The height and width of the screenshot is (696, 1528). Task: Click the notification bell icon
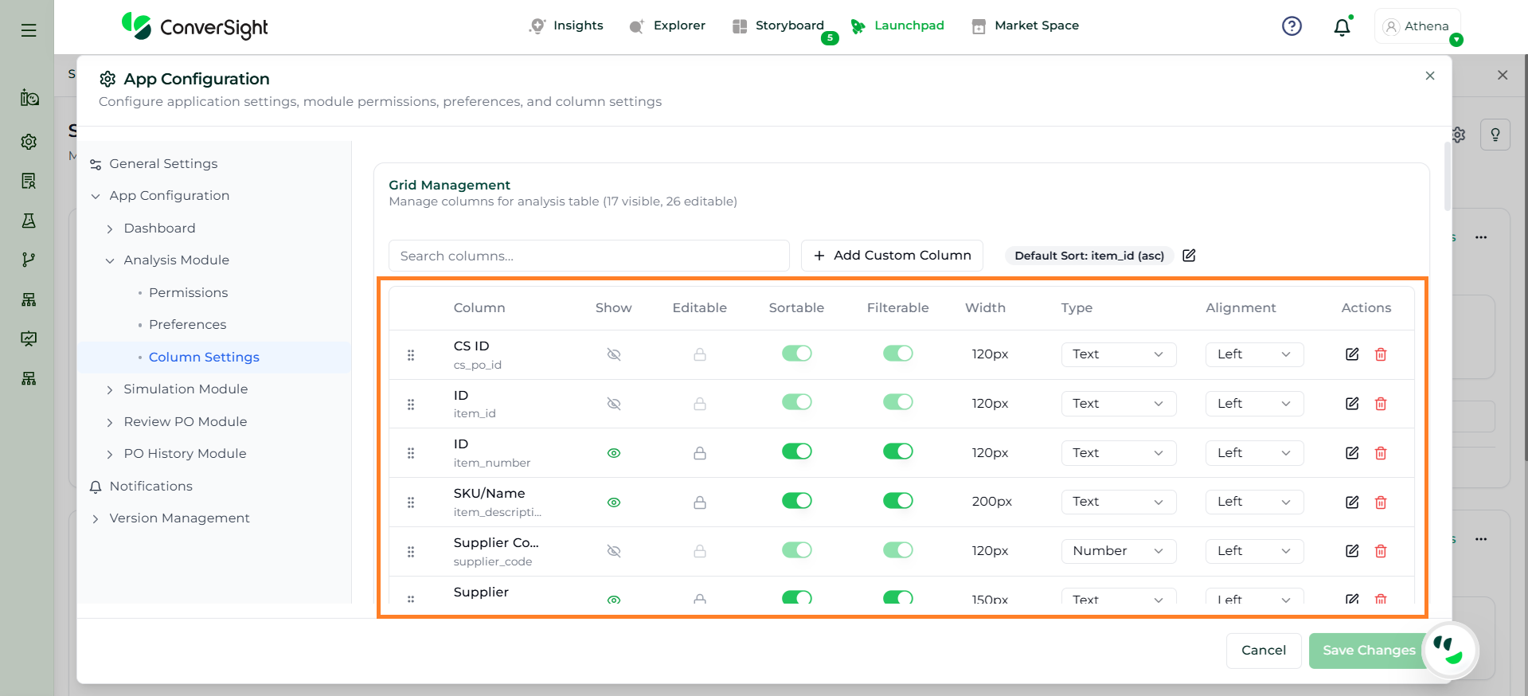1342,27
